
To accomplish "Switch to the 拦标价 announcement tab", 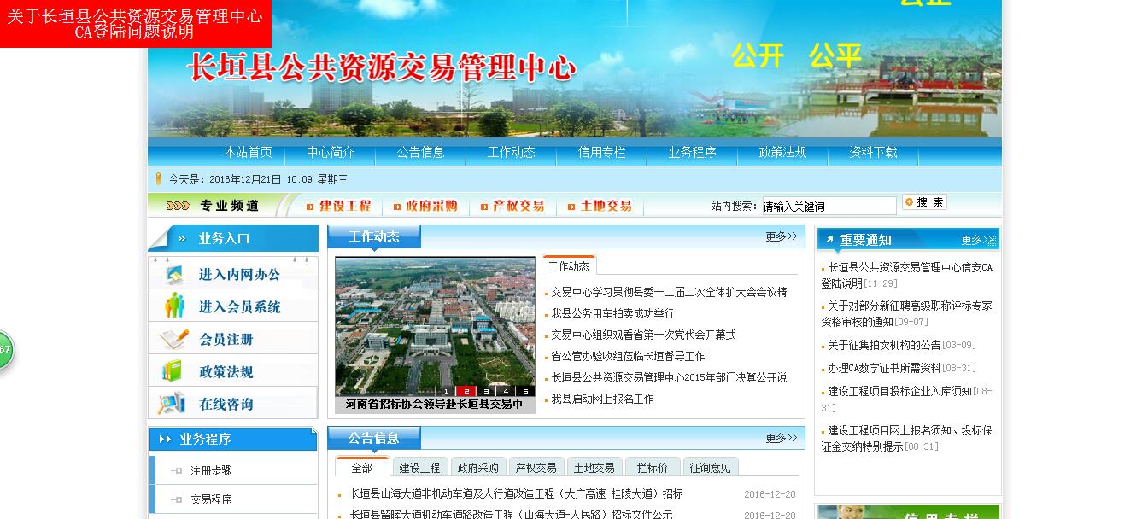I will 653,467.
